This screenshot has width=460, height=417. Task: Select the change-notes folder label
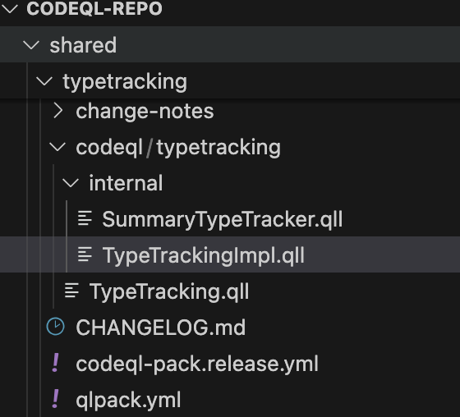pyautogui.click(x=145, y=112)
